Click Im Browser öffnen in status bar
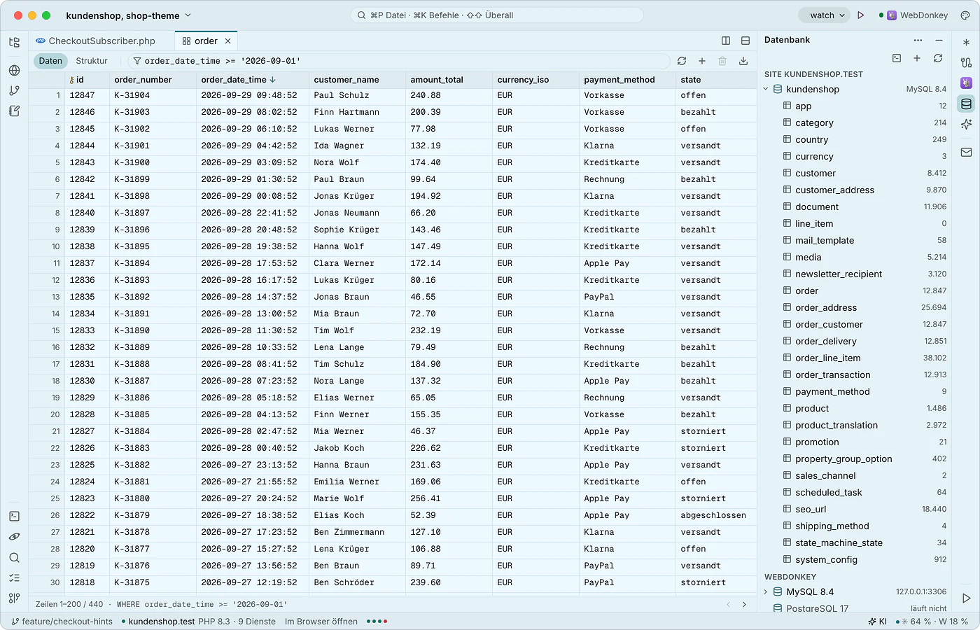 (x=321, y=622)
